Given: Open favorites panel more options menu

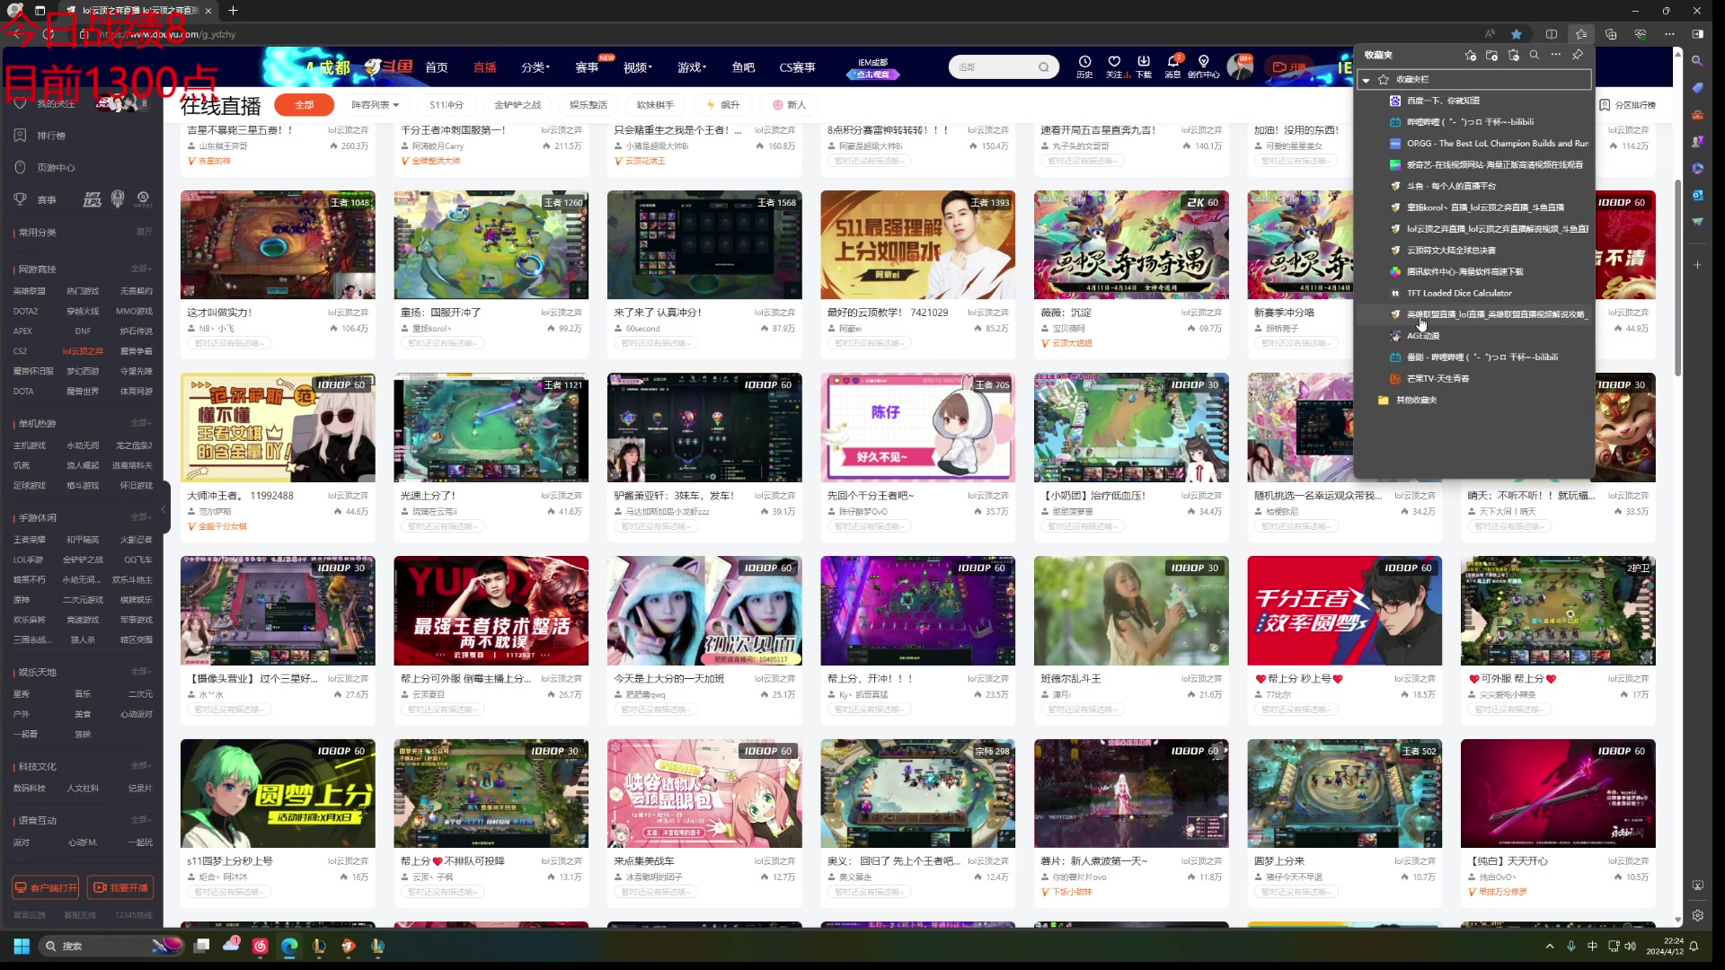Looking at the screenshot, I should pyautogui.click(x=1556, y=55).
